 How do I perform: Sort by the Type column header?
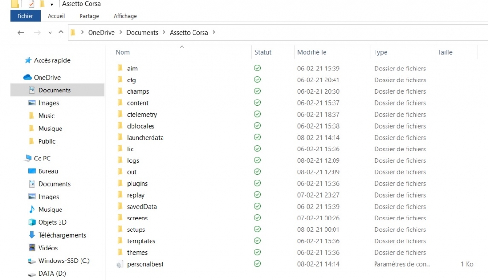pyautogui.click(x=381, y=52)
